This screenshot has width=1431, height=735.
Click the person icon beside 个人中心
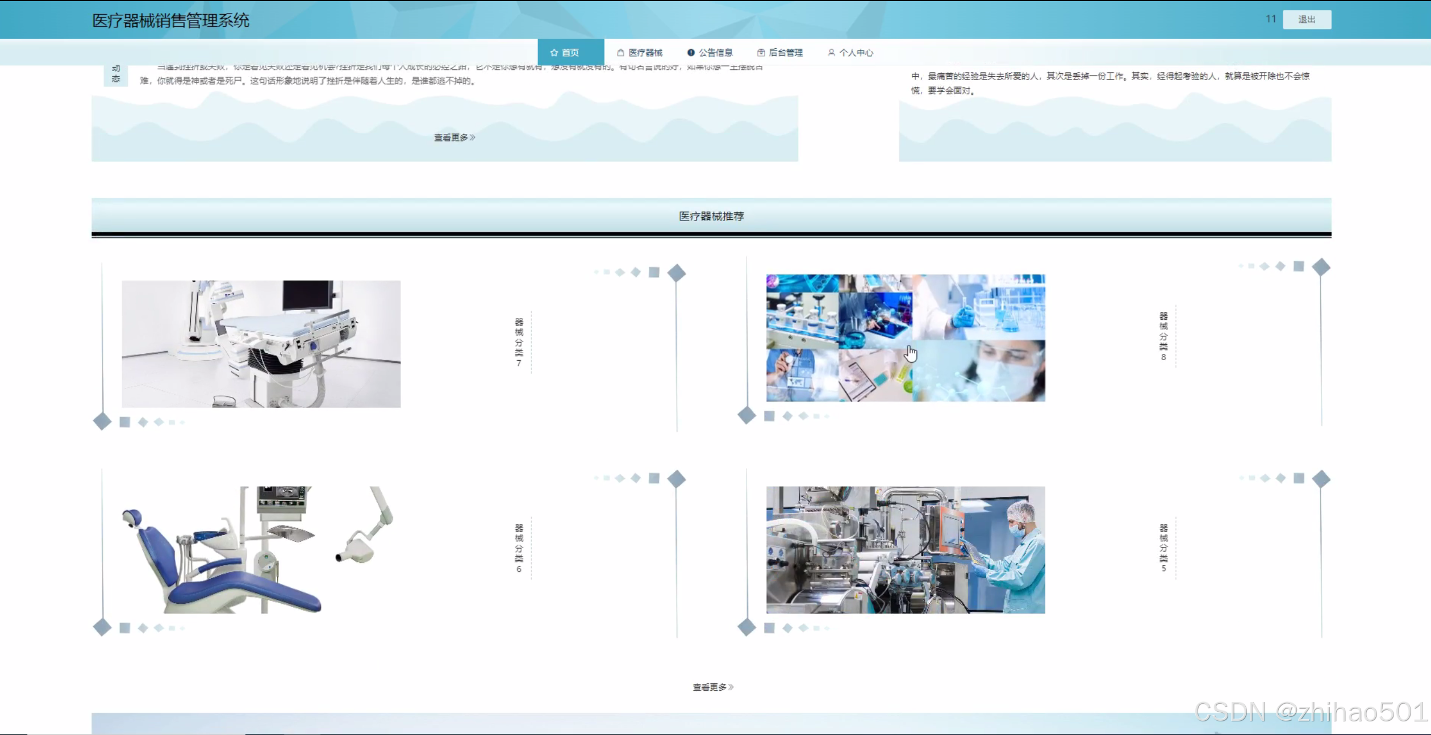[x=831, y=53]
